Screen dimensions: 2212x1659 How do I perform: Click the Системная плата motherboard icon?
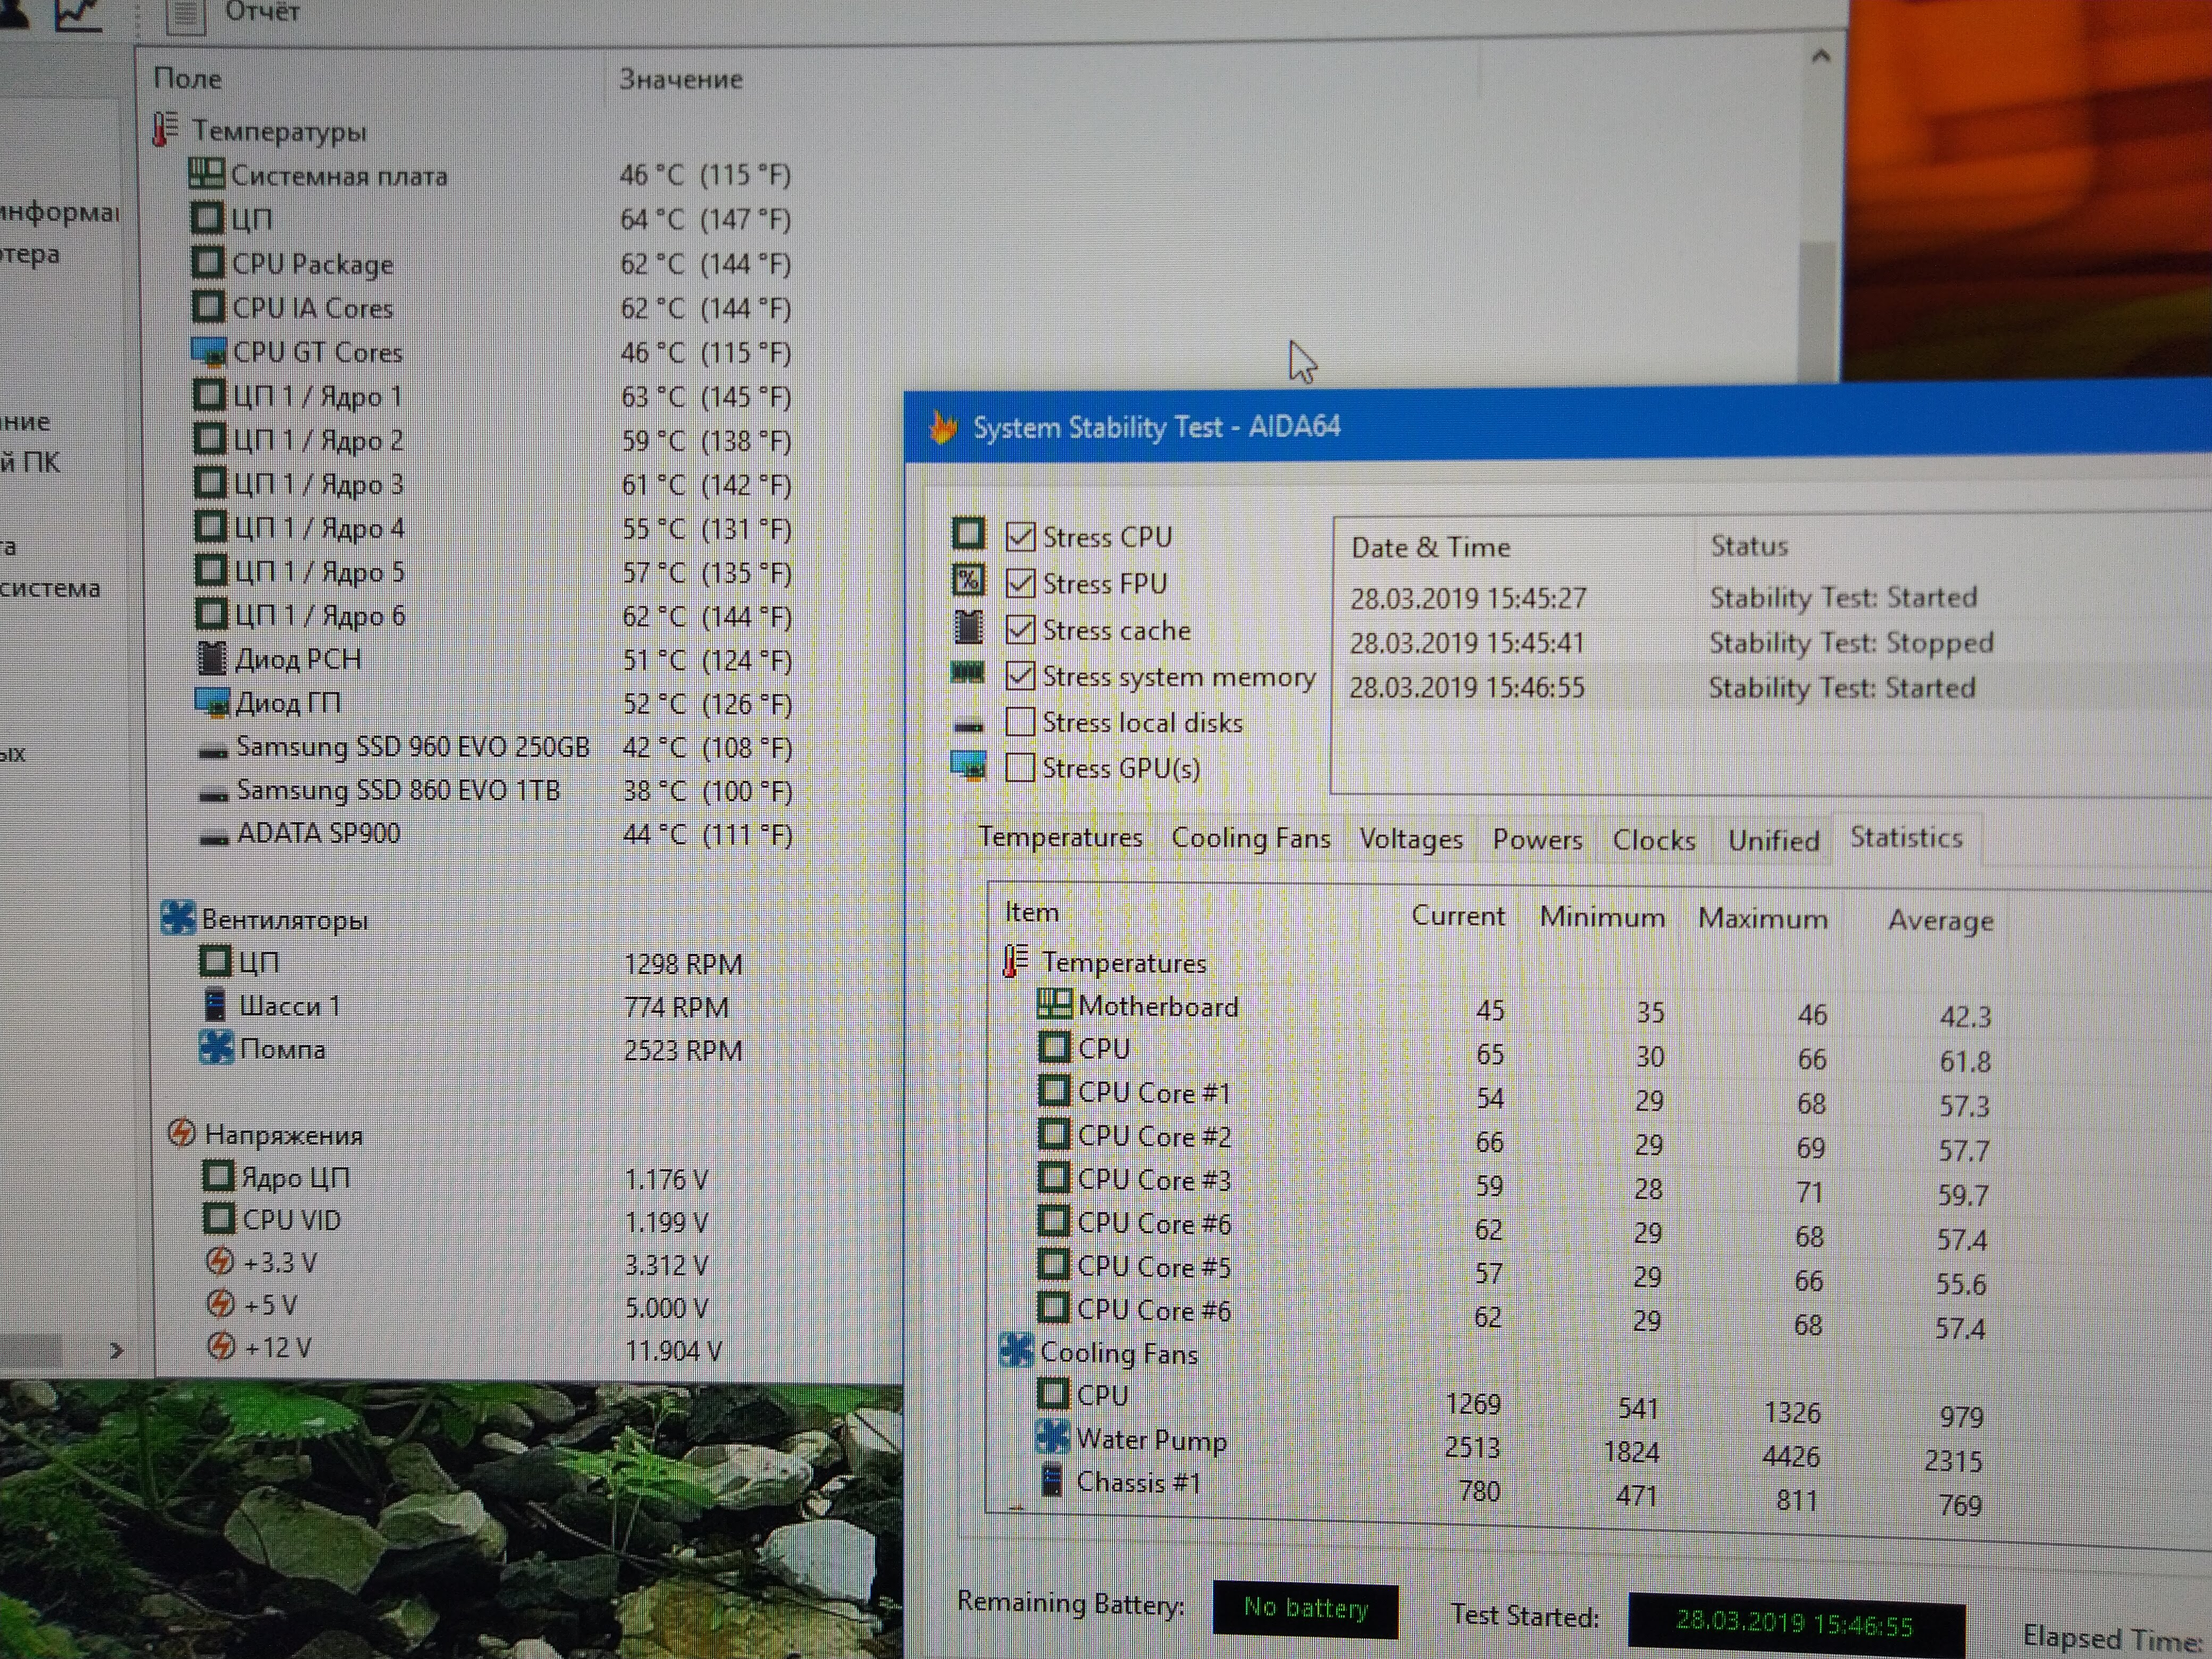pyautogui.click(x=206, y=174)
